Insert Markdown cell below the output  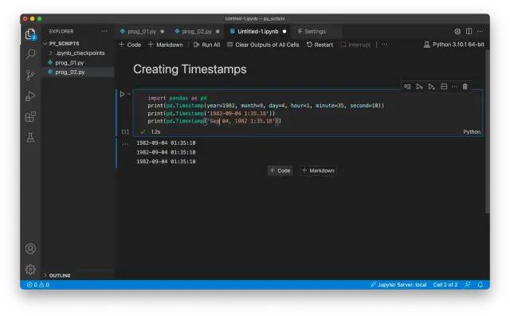[x=318, y=170]
